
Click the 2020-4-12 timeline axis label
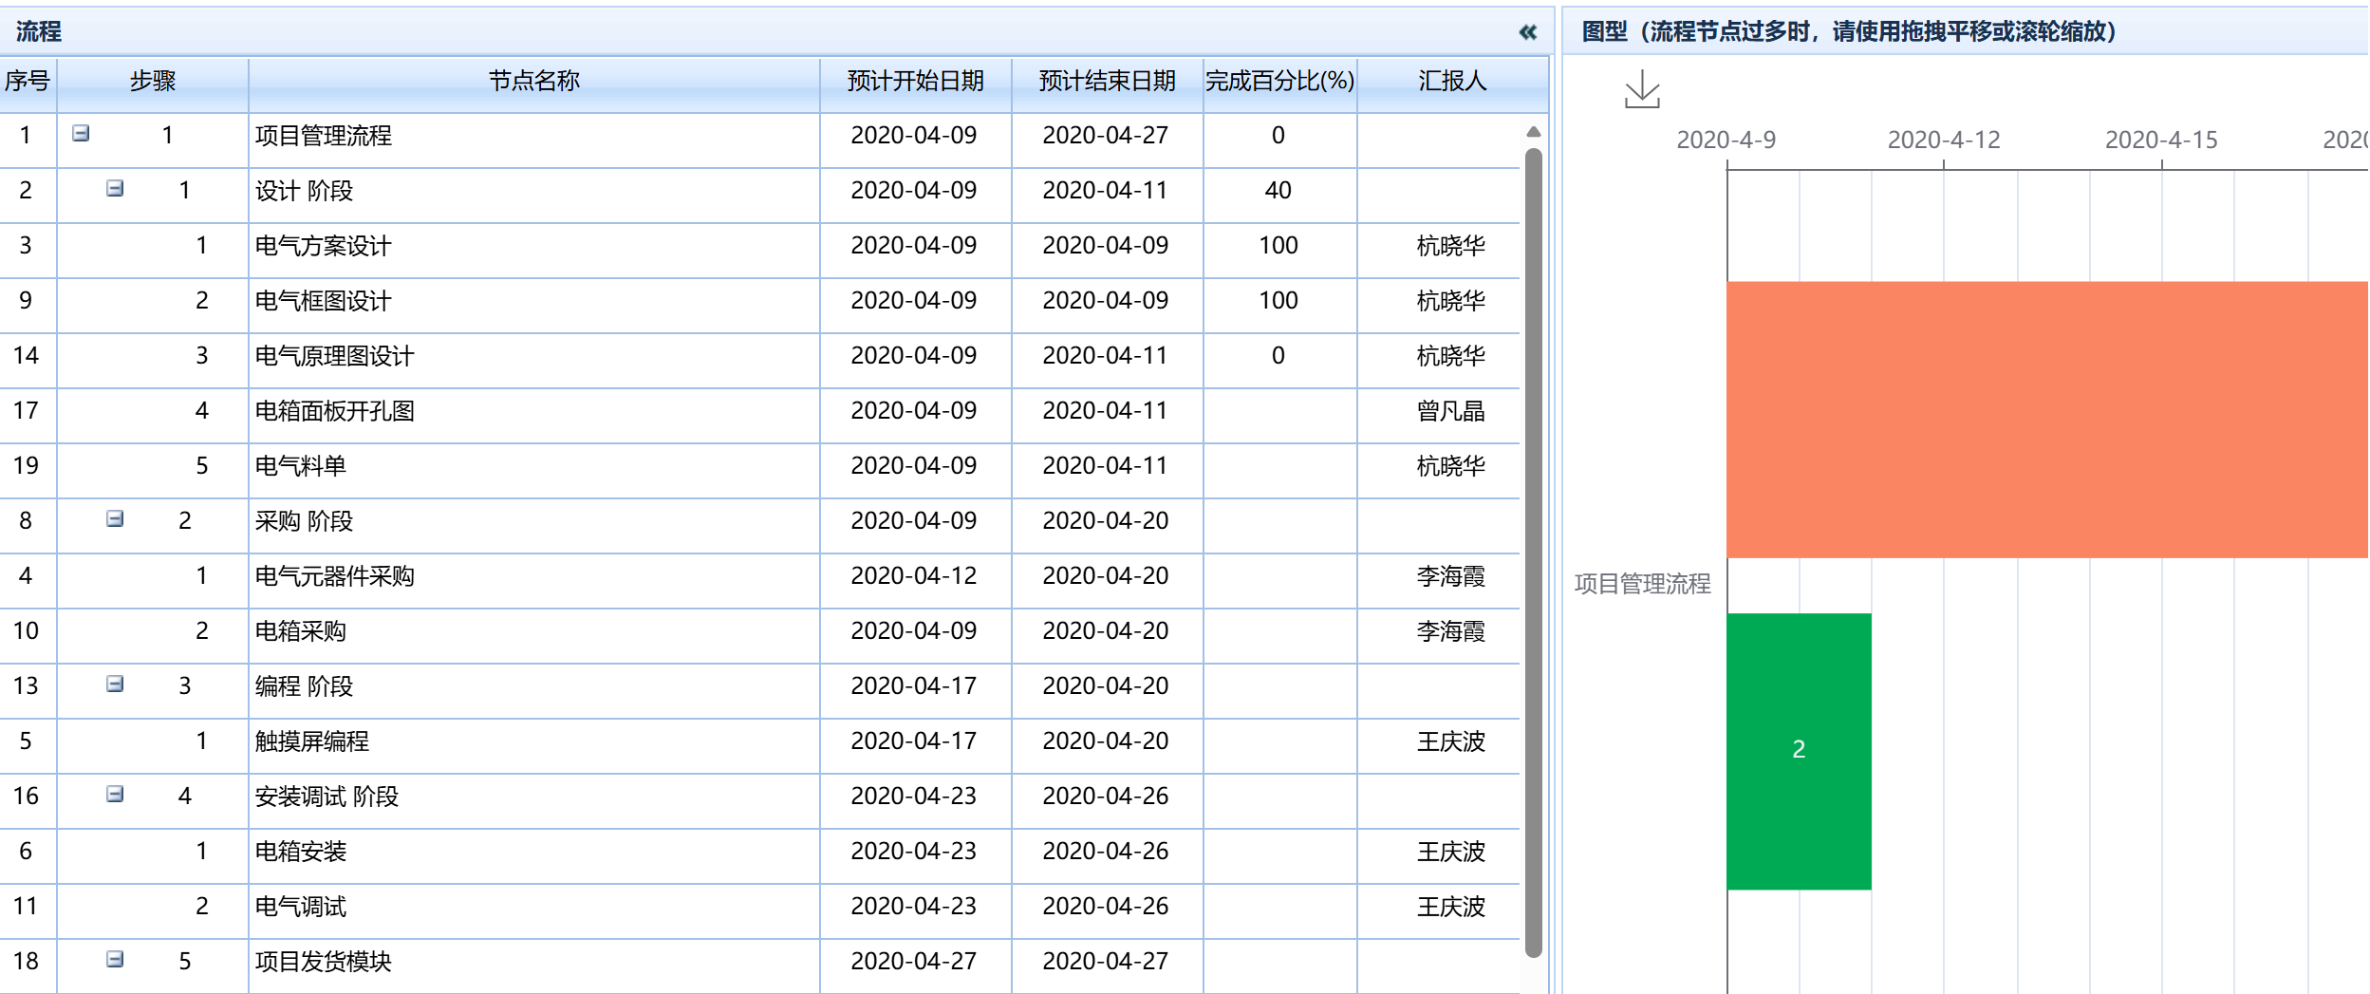(1943, 141)
